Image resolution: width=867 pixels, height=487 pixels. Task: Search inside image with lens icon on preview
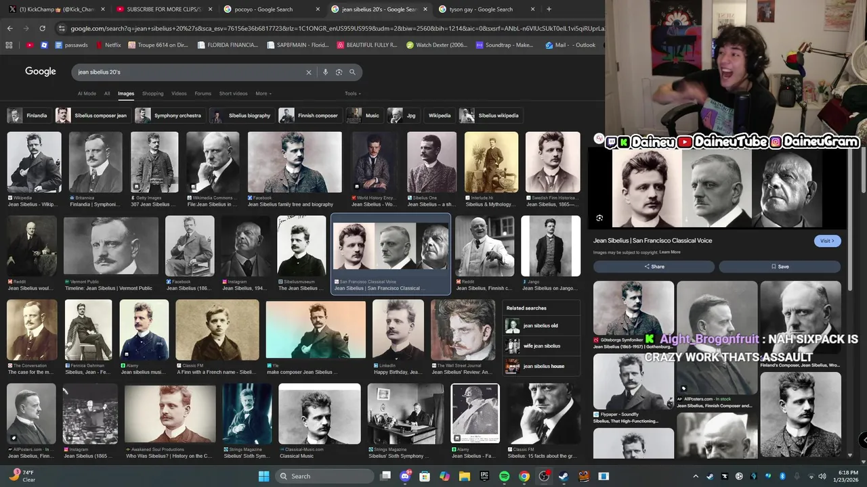coord(599,218)
